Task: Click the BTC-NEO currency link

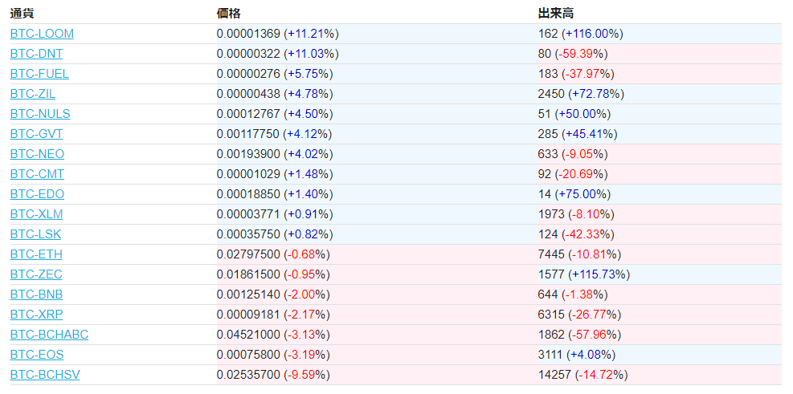Action: [x=37, y=154]
